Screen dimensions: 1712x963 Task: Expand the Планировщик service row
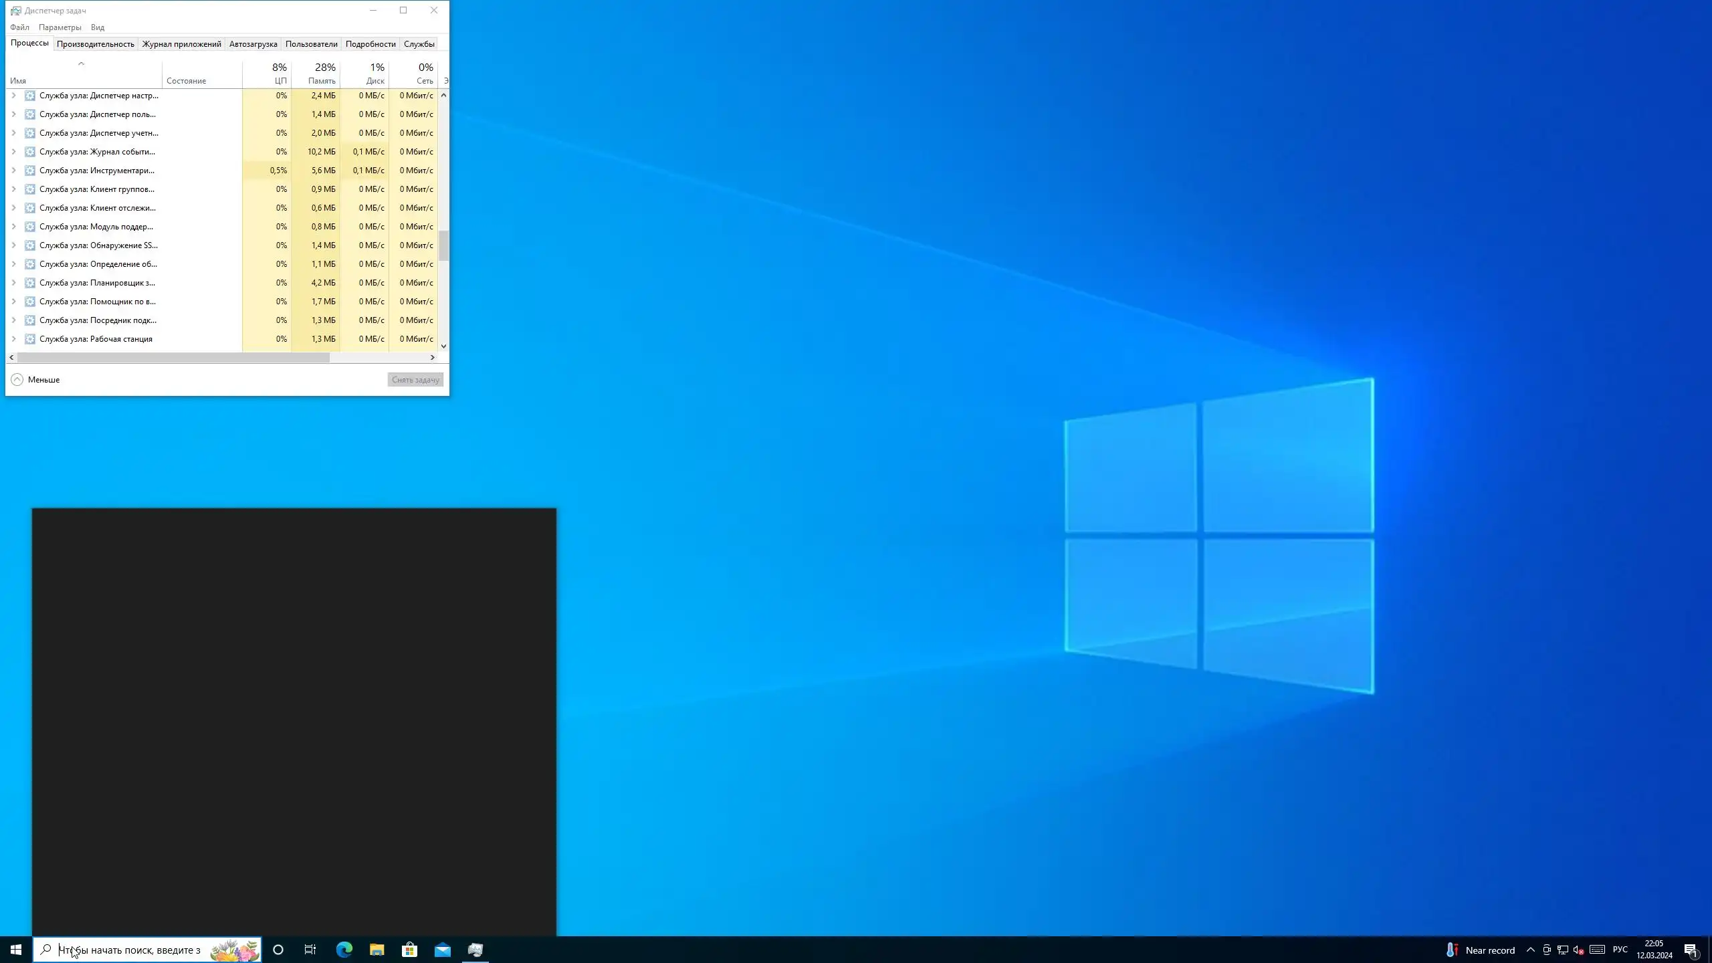[x=13, y=283]
